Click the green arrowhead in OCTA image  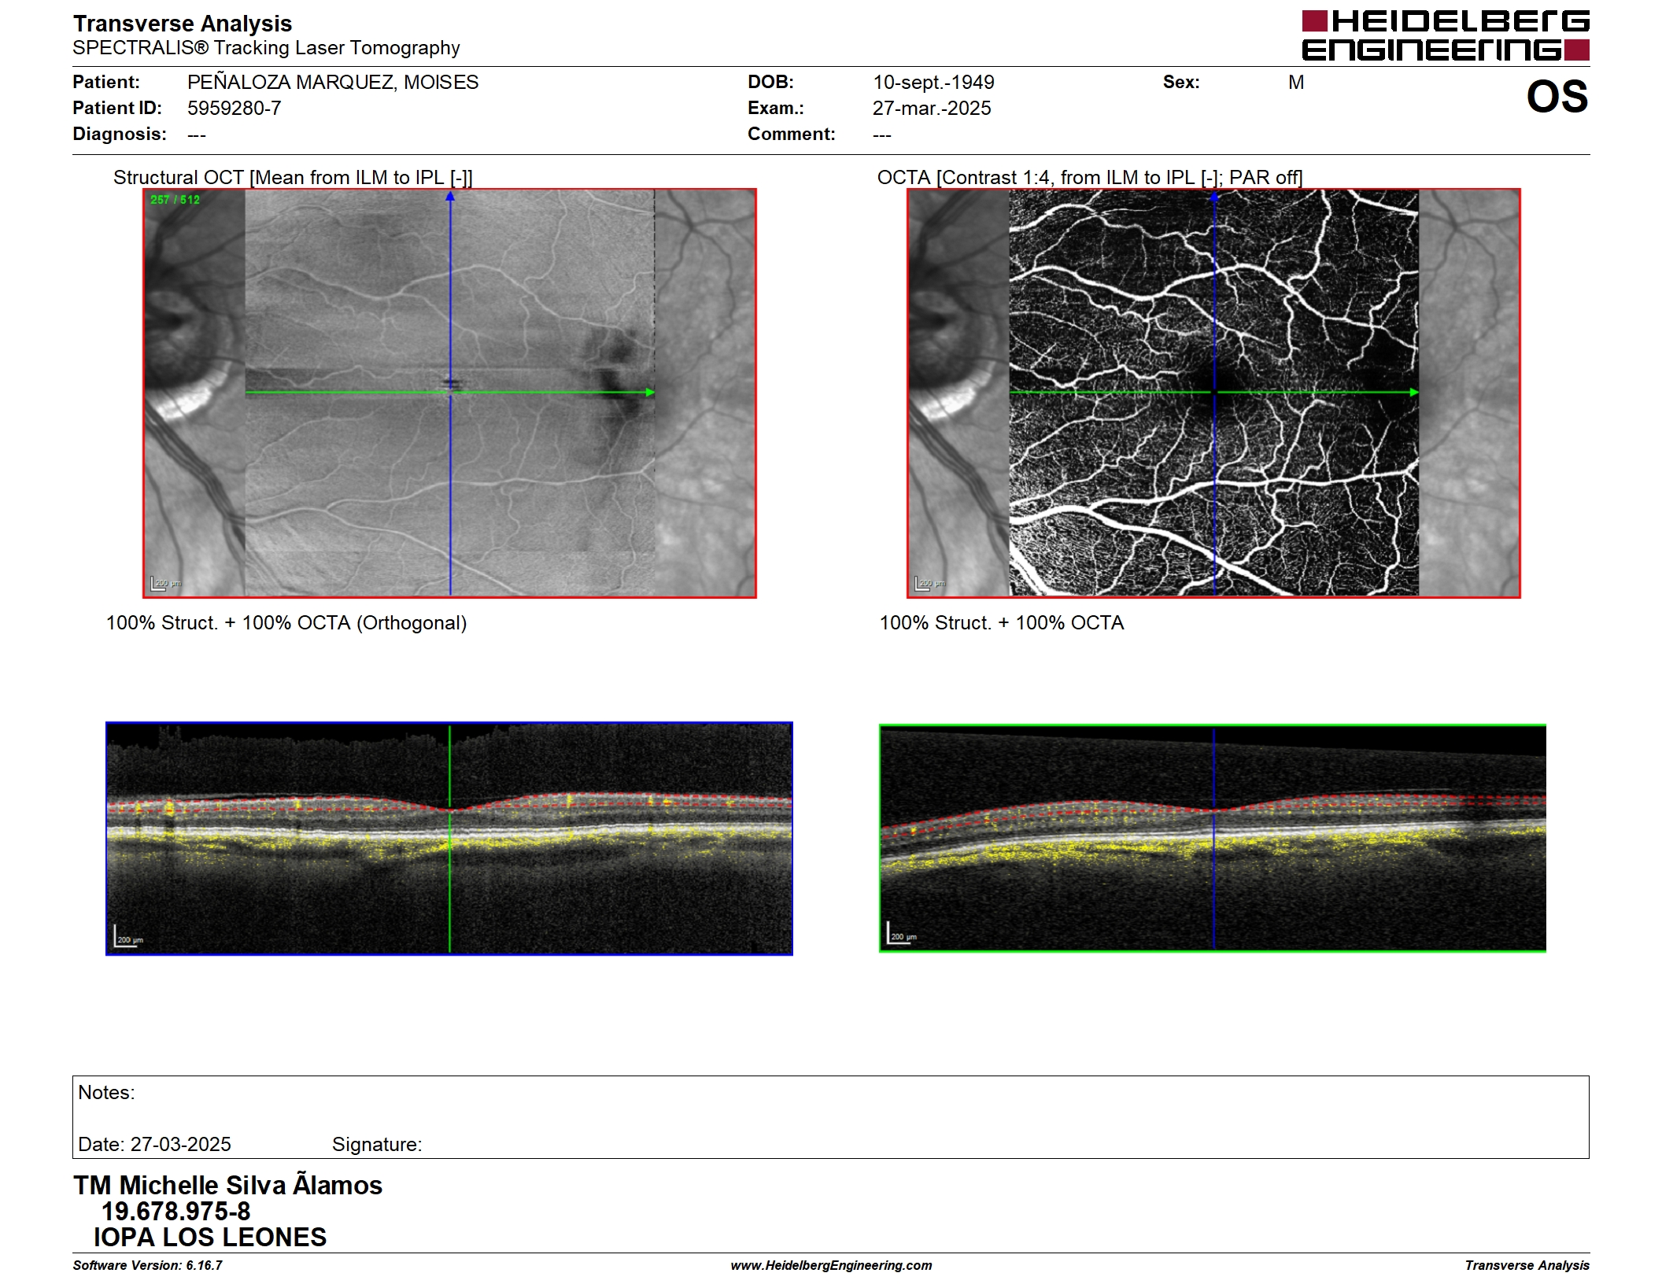click(1414, 392)
